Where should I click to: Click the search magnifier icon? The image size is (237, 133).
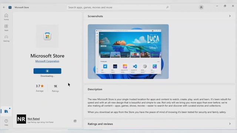click(167, 7)
